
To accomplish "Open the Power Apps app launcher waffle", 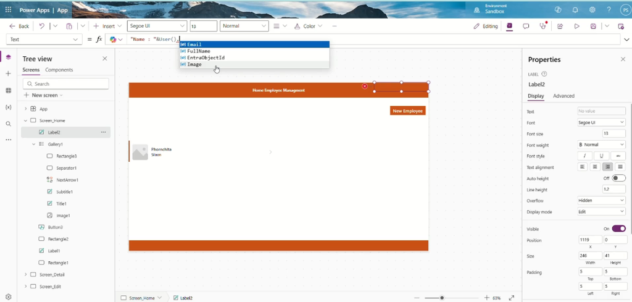I will 9,10.
